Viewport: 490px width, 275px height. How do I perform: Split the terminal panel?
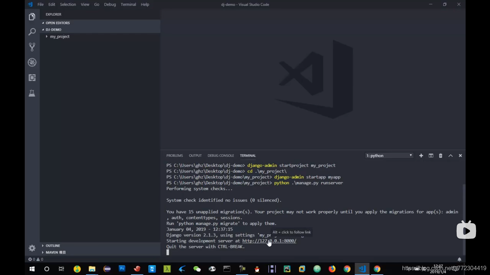[431, 156]
